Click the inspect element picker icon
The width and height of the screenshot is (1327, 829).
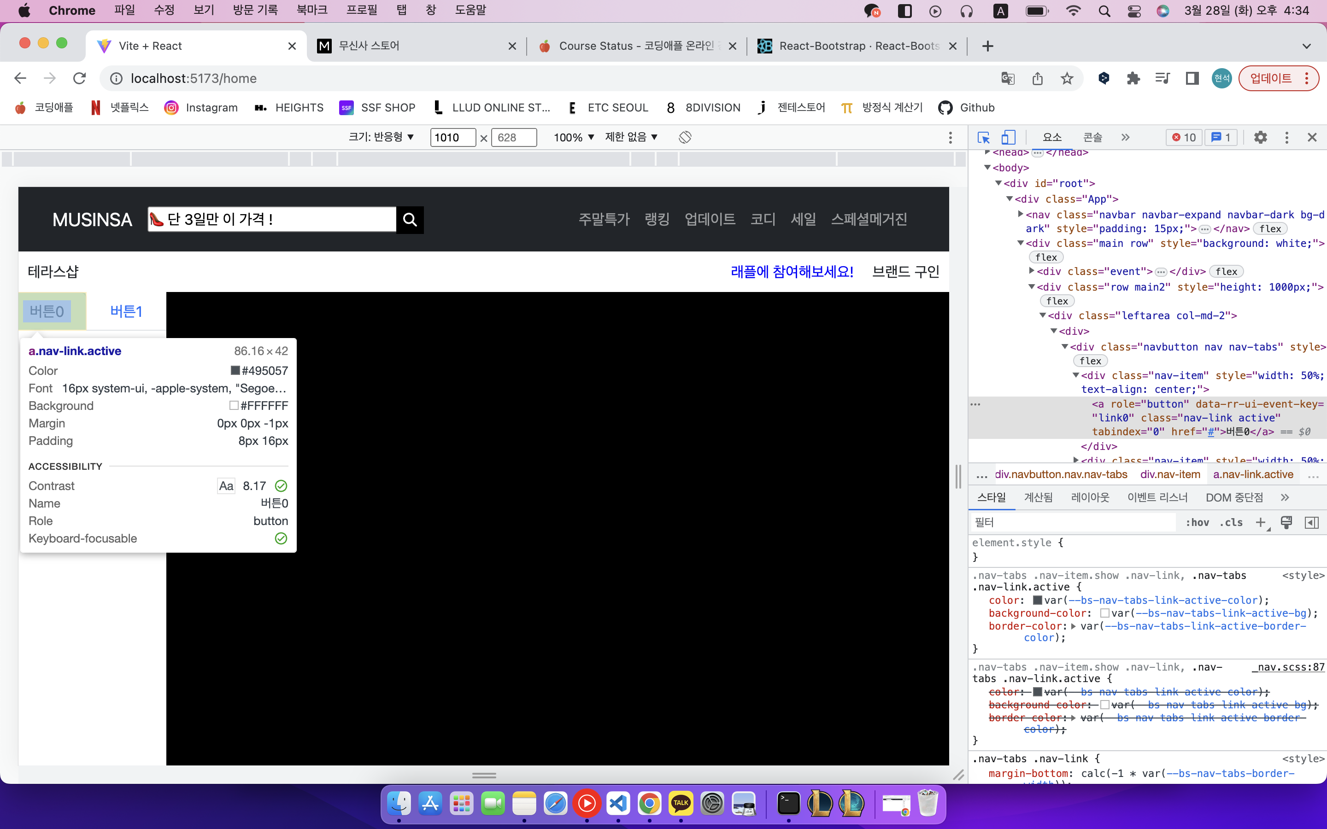[983, 138]
